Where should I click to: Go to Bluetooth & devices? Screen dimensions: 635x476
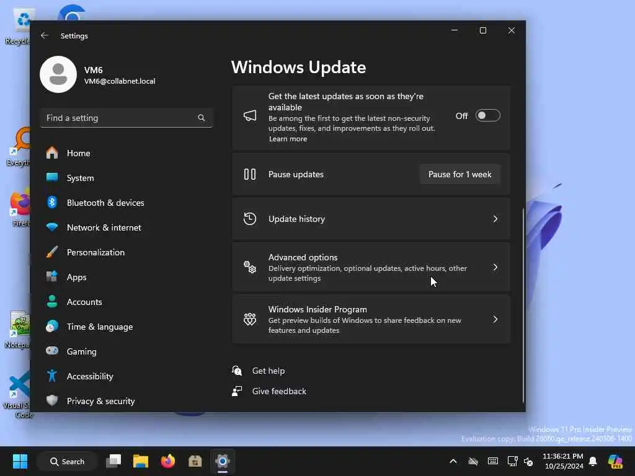coord(127,203)
